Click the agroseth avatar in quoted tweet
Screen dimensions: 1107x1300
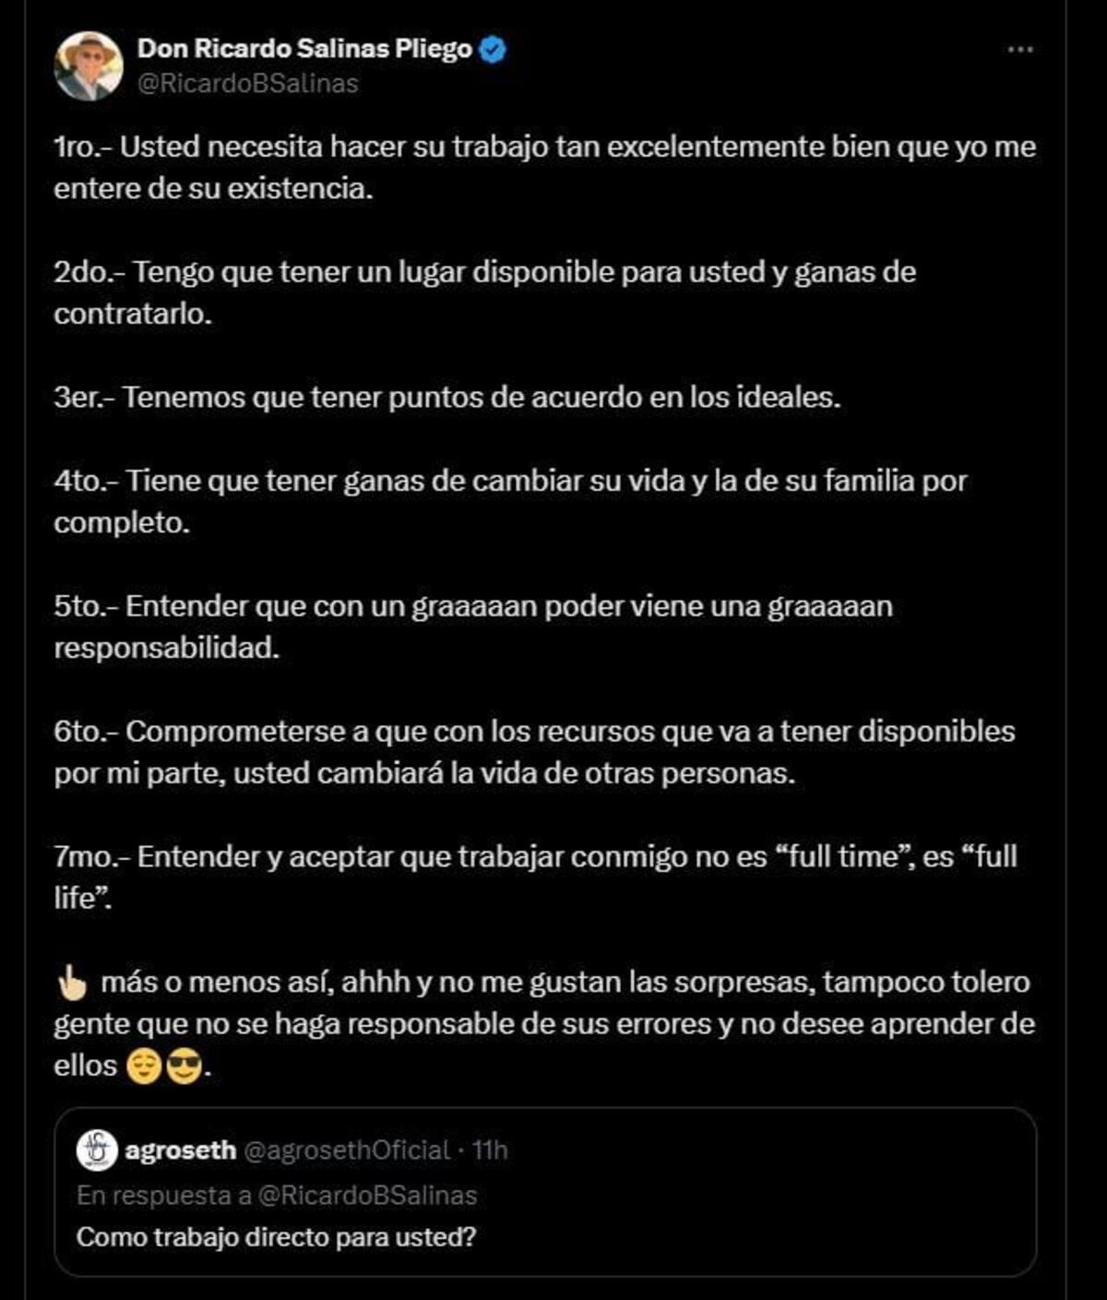(97, 1150)
